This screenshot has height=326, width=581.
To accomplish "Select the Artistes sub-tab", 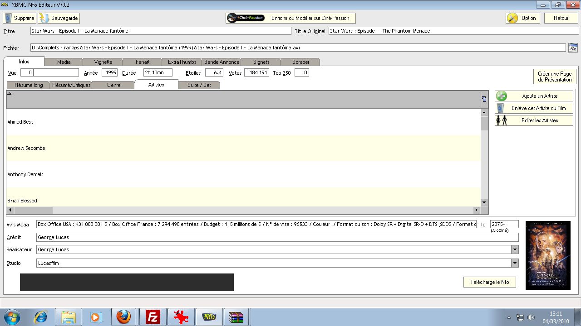I will tap(156, 84).
